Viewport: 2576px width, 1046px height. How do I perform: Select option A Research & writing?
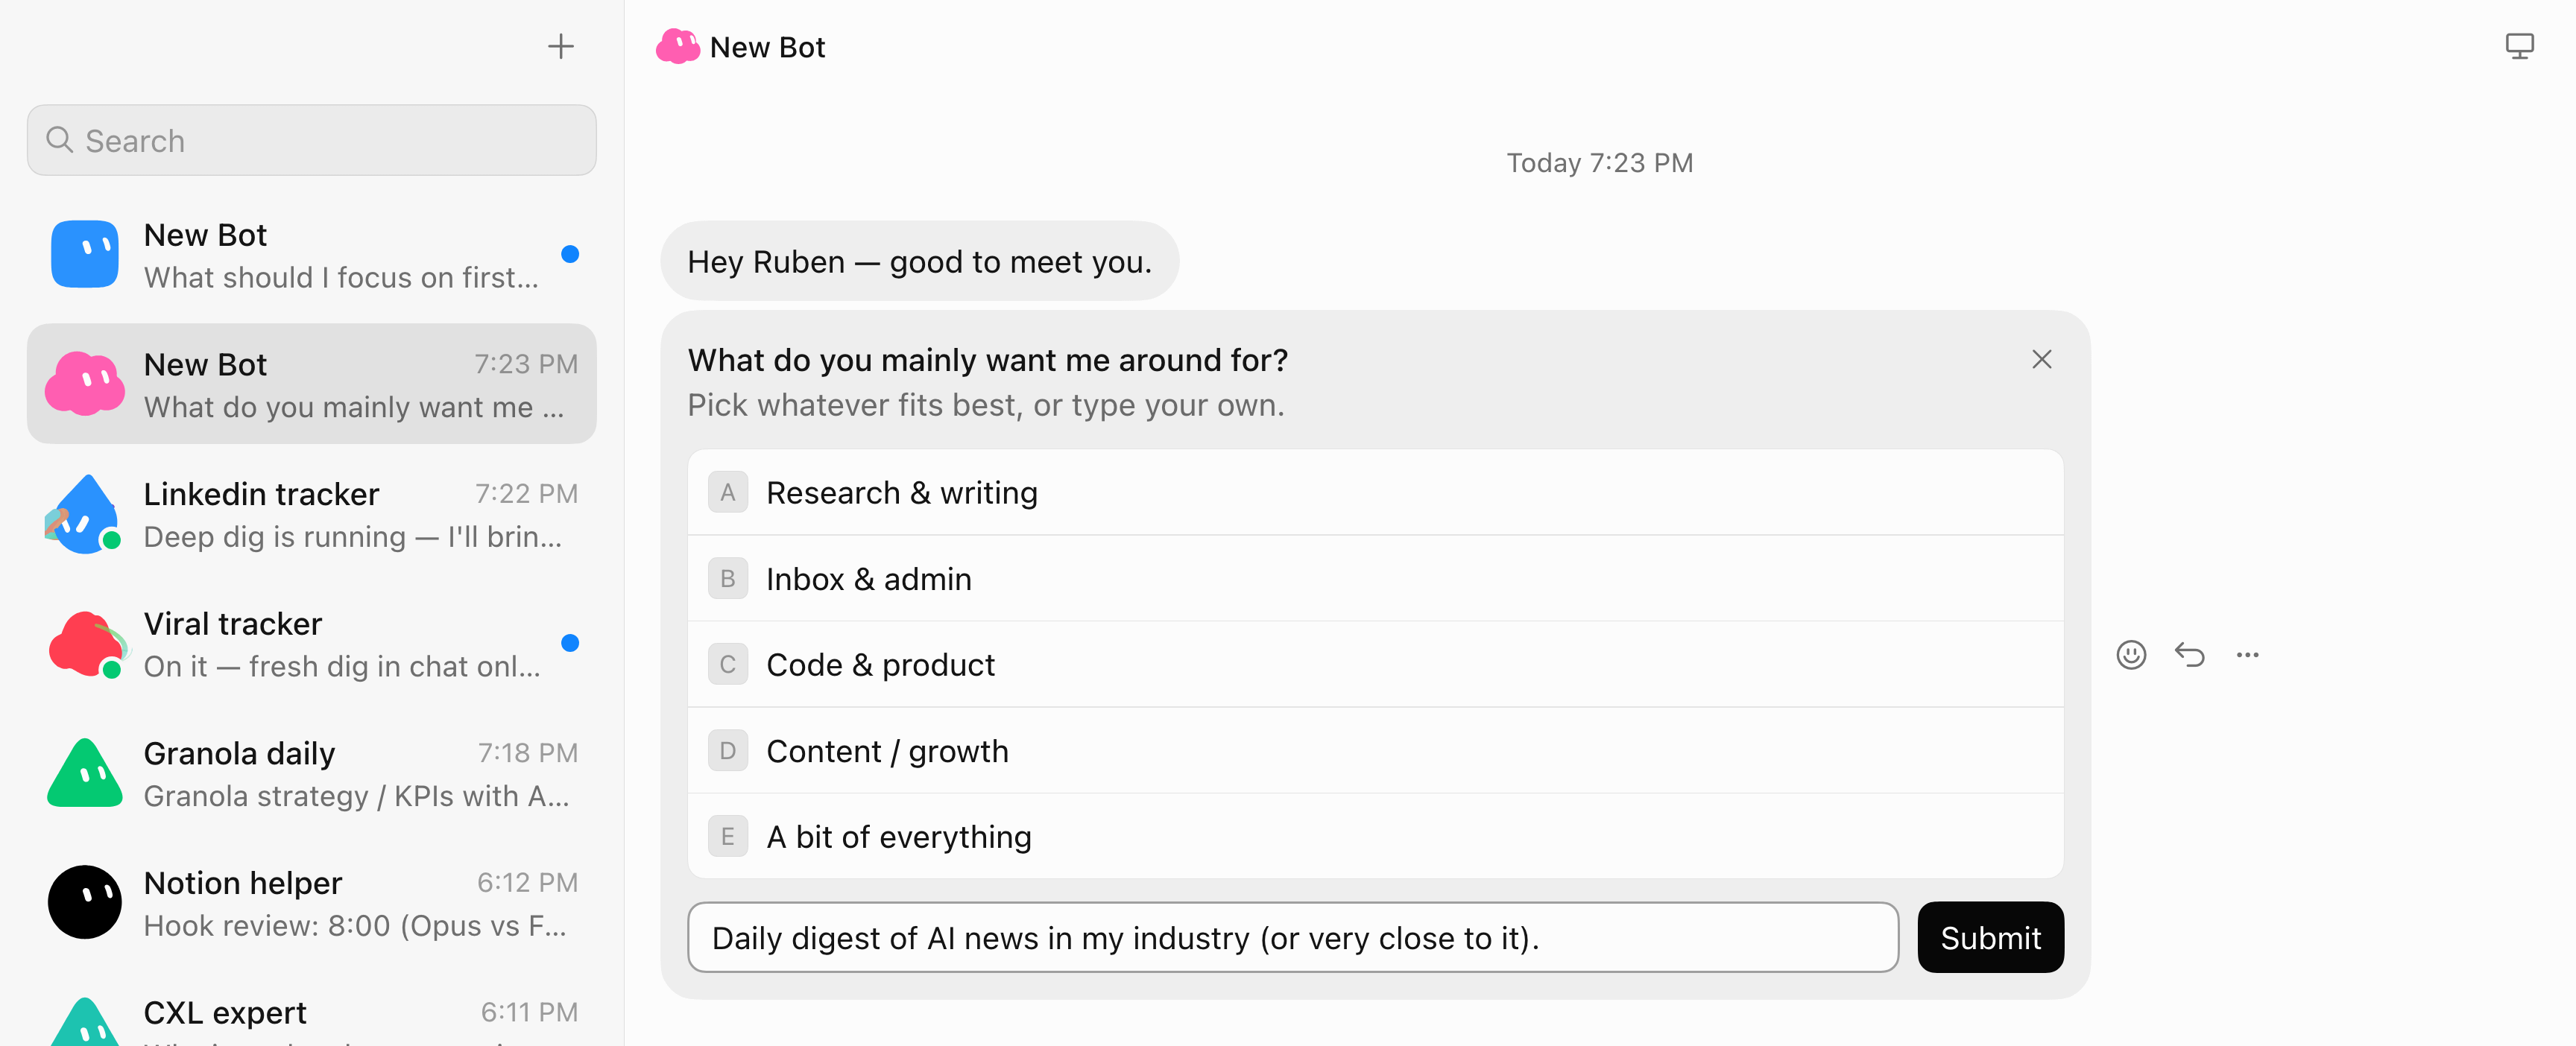[x=1375, y=492]
